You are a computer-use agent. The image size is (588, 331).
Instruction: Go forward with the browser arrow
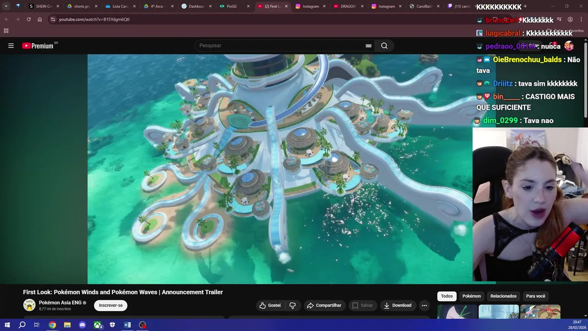click(x=17, y=19)
